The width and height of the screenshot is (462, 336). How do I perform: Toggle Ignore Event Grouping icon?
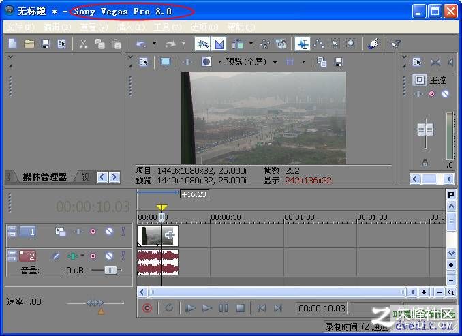click(281, 44)
